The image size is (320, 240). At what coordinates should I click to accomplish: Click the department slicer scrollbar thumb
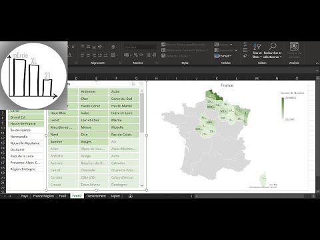142,113
